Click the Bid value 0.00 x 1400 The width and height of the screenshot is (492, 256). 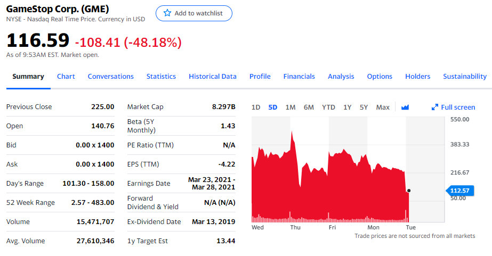(x=95, y=145)
